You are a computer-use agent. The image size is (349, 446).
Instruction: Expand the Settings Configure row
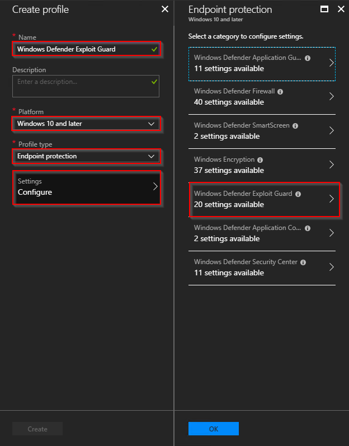pos(86,187)
